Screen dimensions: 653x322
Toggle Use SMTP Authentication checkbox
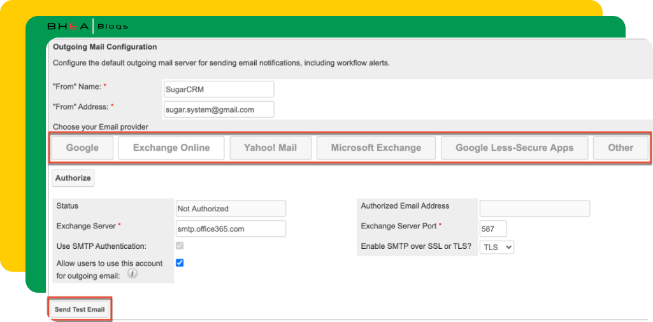pos(180,246)
